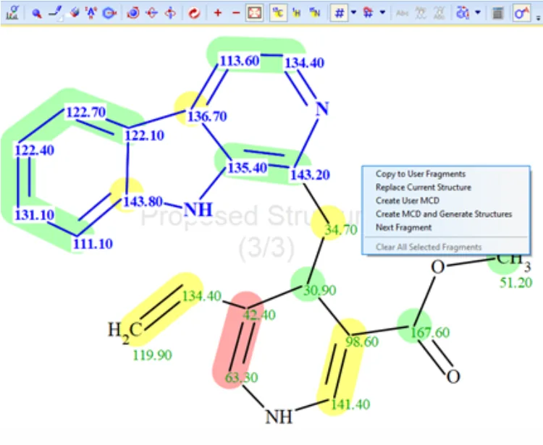This screenshot has width=543, height=445.
Task: Toggle the 15N shifts display
Action: [315, 13]
